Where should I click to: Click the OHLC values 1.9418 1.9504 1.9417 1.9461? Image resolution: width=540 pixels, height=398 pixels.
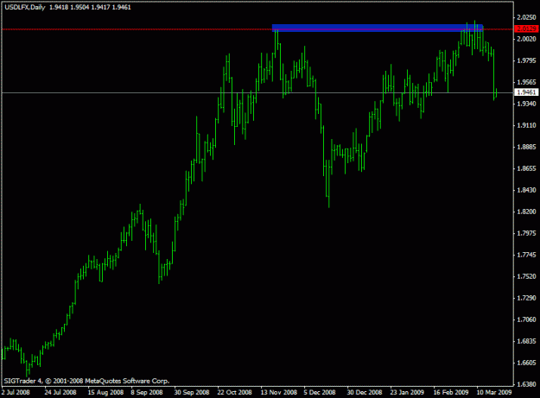coord(90,7)
